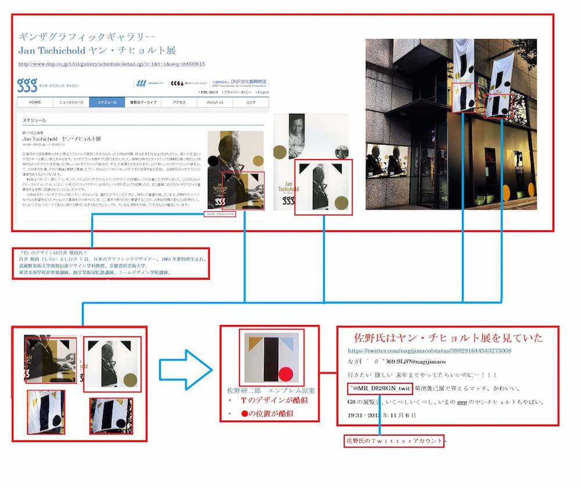Switch the site to English
This screenshot has width=581, height=488.
click(263, 92)
